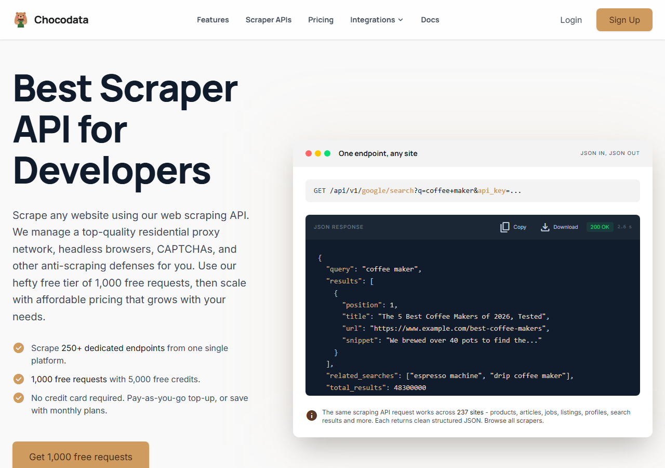Click the copy icon in JSON response
Viewport: 665px width, 468px height.
[x=505, y=227]
